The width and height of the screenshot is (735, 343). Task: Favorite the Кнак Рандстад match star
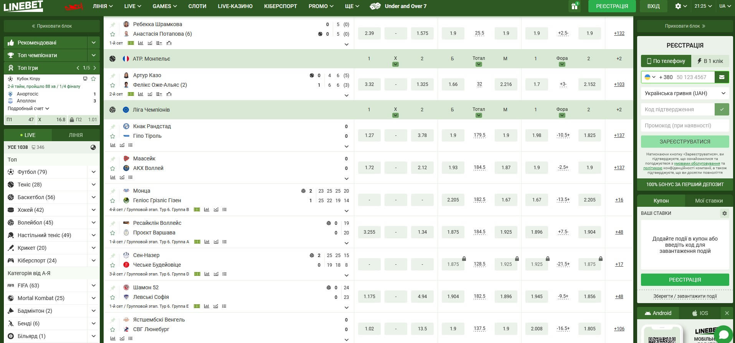112,136
